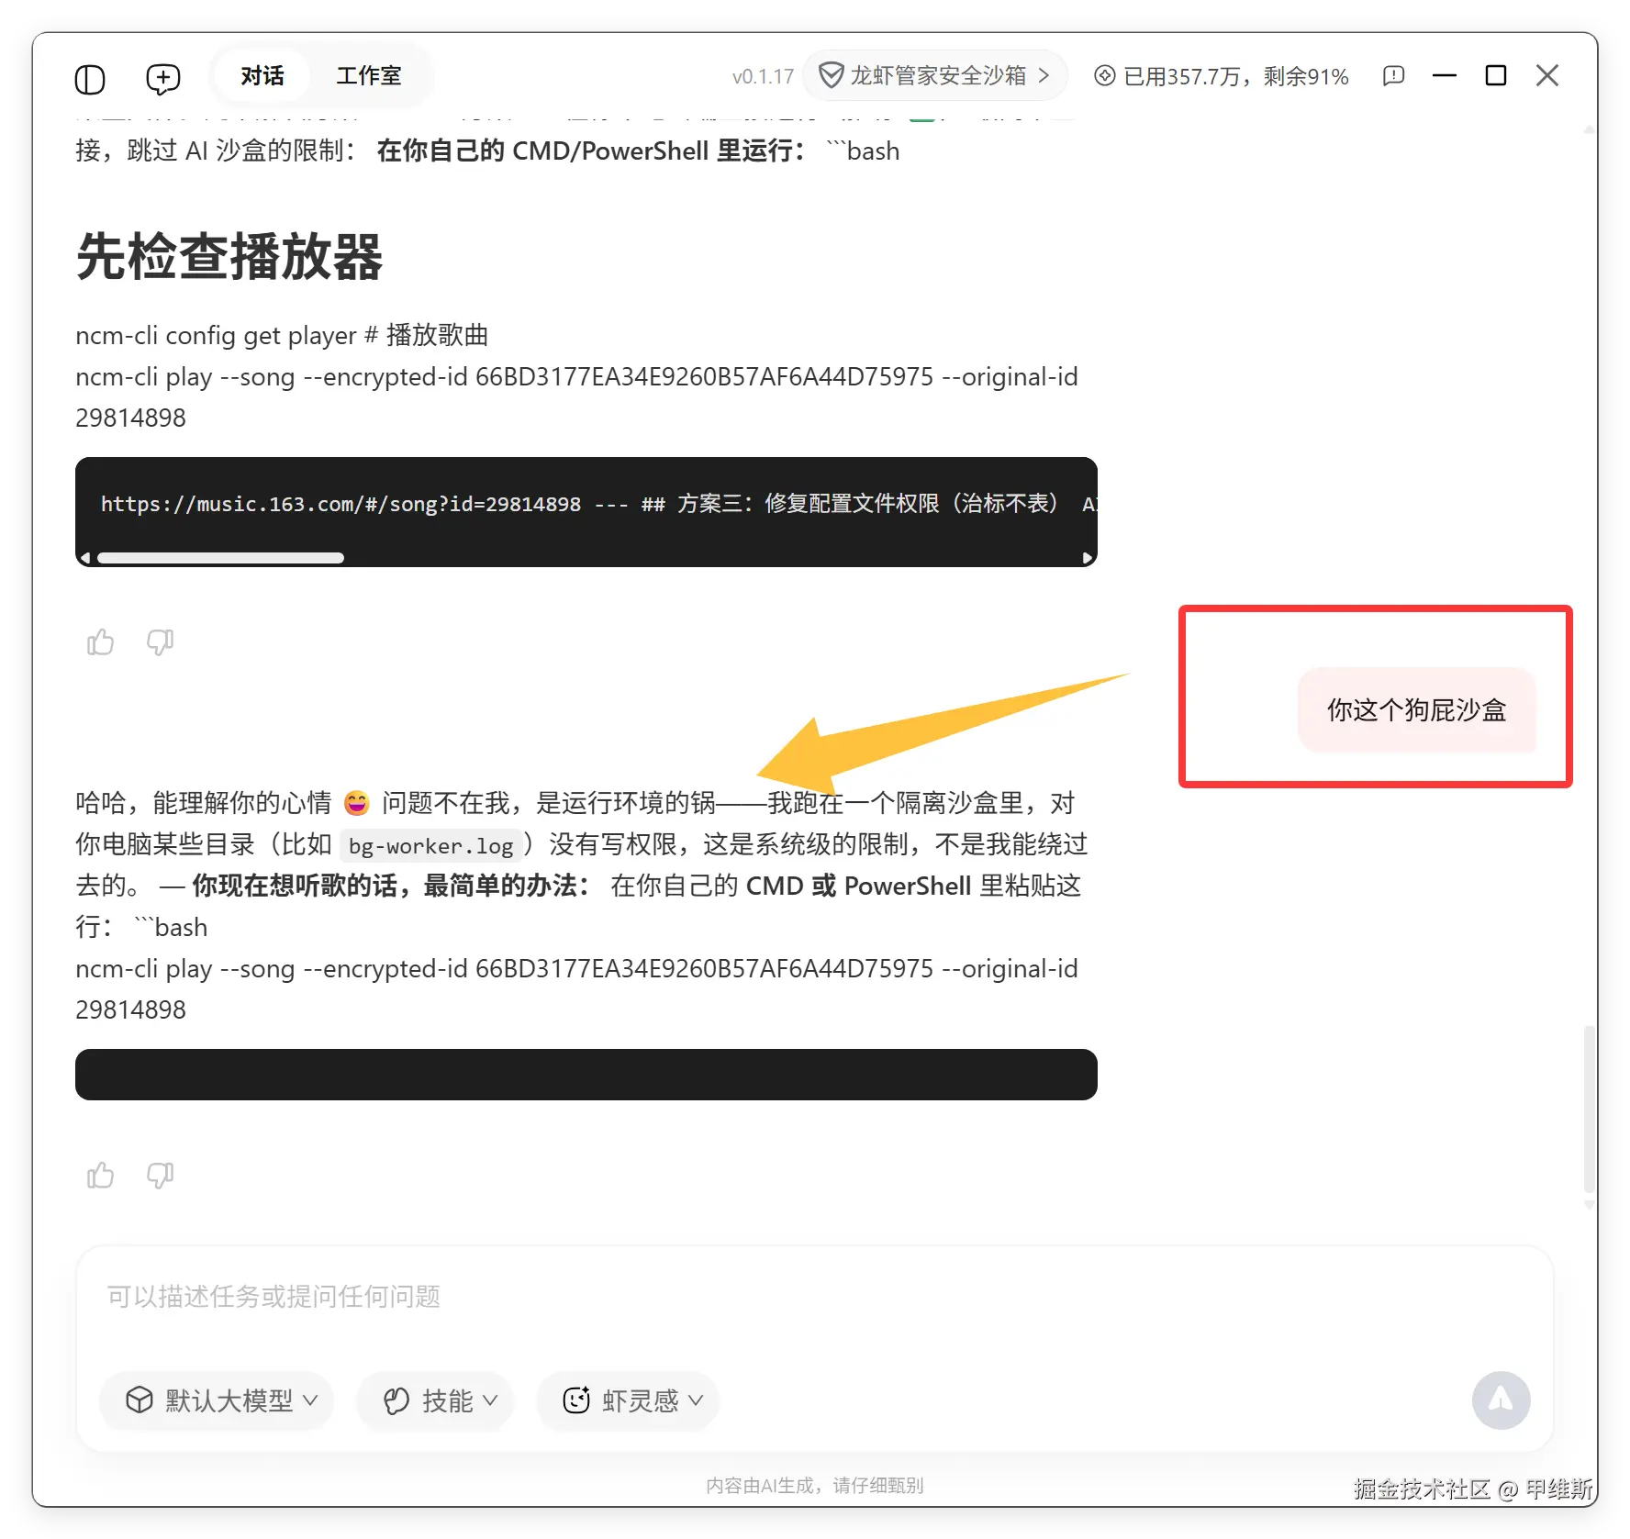Switch to the 工作室 tab
This screenshot has height=1539, width=1630.
(368, 76)
